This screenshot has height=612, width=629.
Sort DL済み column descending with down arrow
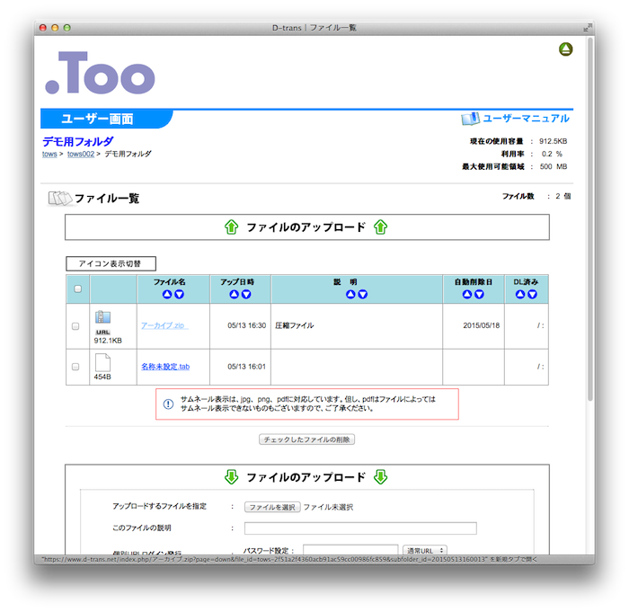pyautogui.click(x=531, y=294)
